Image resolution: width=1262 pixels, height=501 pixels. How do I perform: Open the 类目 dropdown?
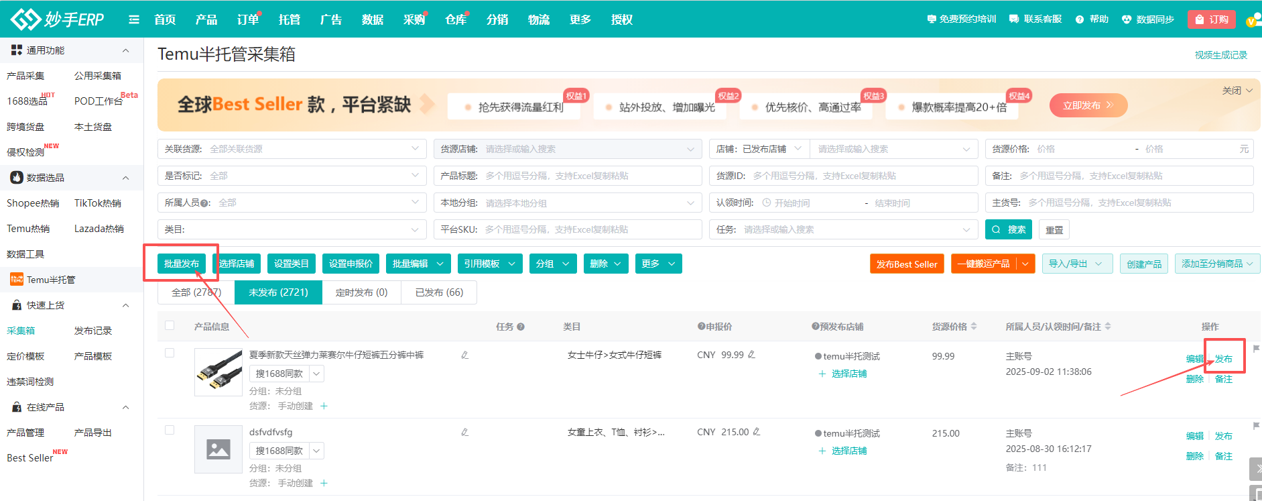coord(292,229)
